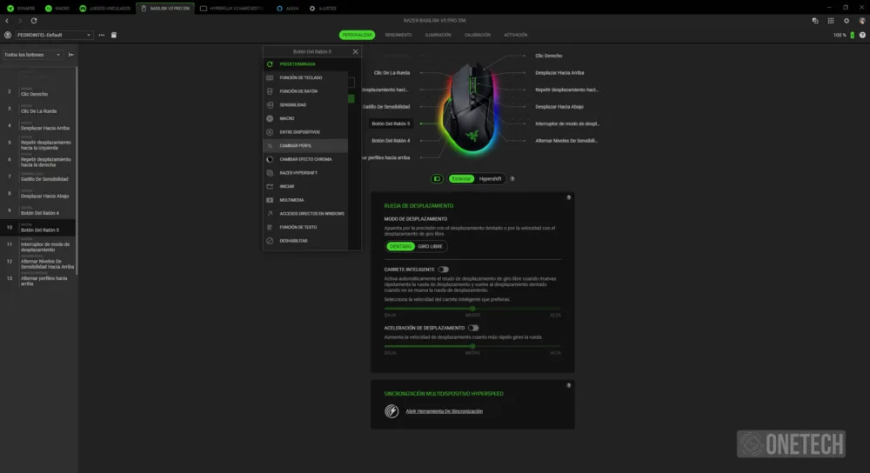Choose Entre Dispositivos option
The width and height of the screenshot is (870, 473).
pyautogui.click(x=305, y=132)
